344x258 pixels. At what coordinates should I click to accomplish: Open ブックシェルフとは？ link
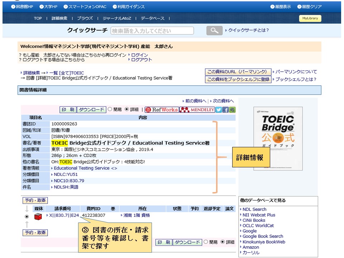[x=296, y=80]
